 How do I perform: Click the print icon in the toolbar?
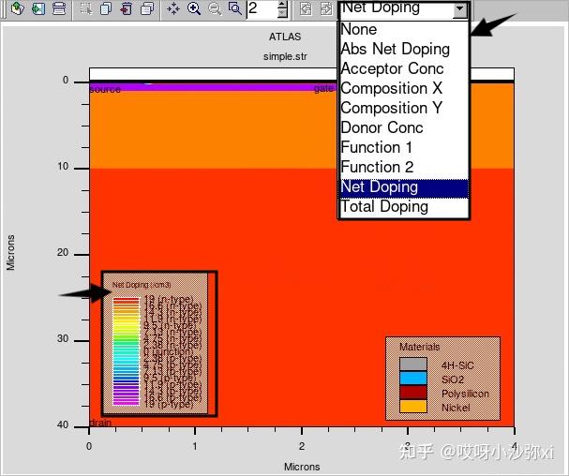click(x=58, y=8)
